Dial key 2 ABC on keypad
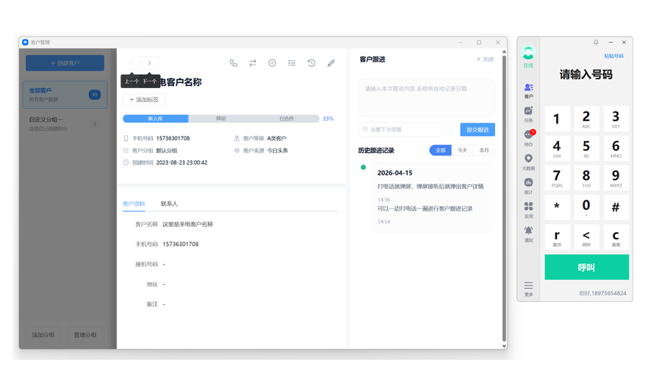The width and height of the screenshot is (648, 390). pos(586,119)
